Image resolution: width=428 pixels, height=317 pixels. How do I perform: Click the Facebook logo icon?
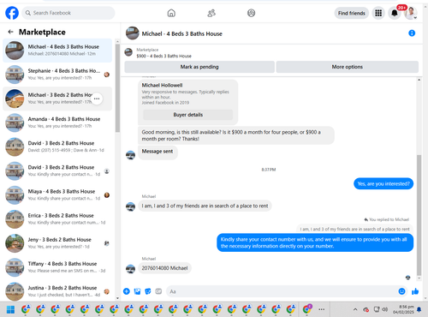pos(12,13)
